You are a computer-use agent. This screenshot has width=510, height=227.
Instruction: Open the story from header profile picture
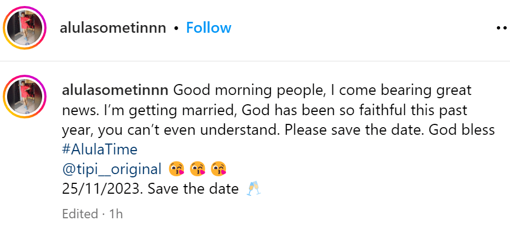(x=23, y=28)
